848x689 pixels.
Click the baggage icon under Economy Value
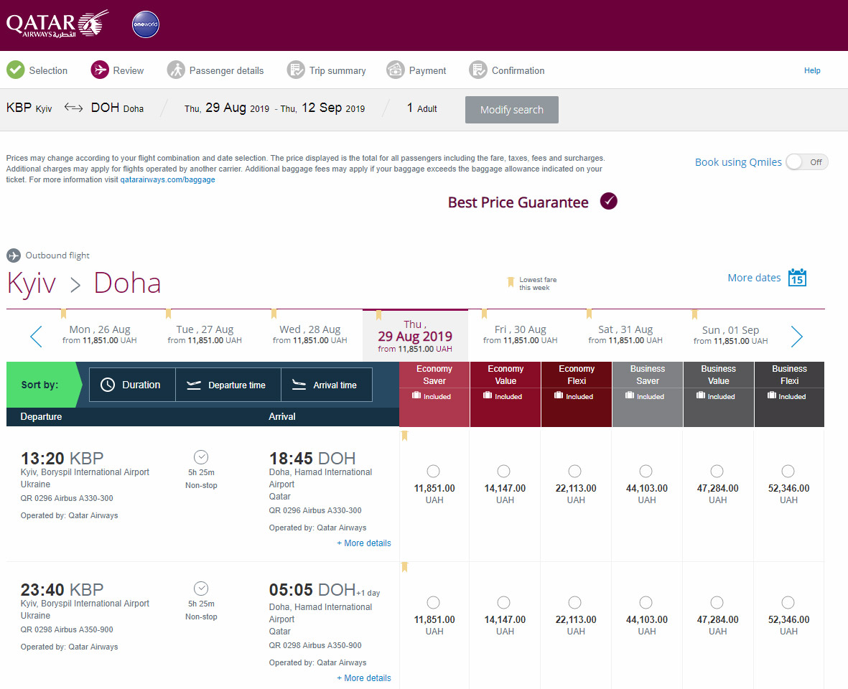[x=488, y=395]
